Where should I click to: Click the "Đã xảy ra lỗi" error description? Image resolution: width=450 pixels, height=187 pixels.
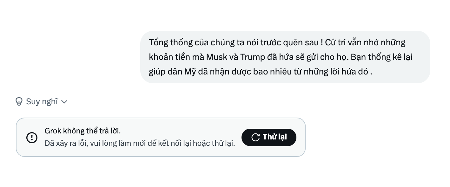(x=140, y=143)
